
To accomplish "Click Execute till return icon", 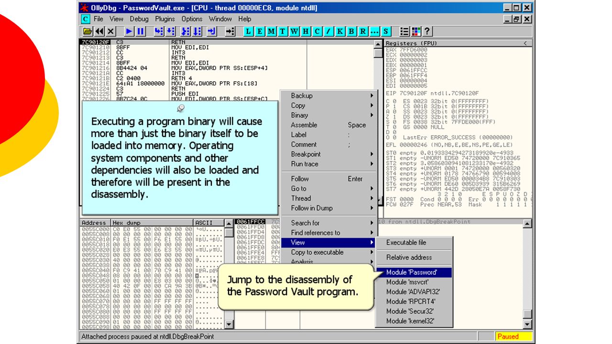I will coord(212,31).
